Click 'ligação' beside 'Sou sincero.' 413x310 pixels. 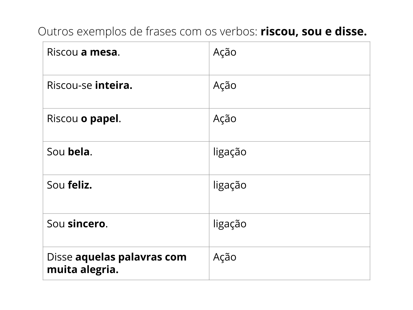click(230, 224)
